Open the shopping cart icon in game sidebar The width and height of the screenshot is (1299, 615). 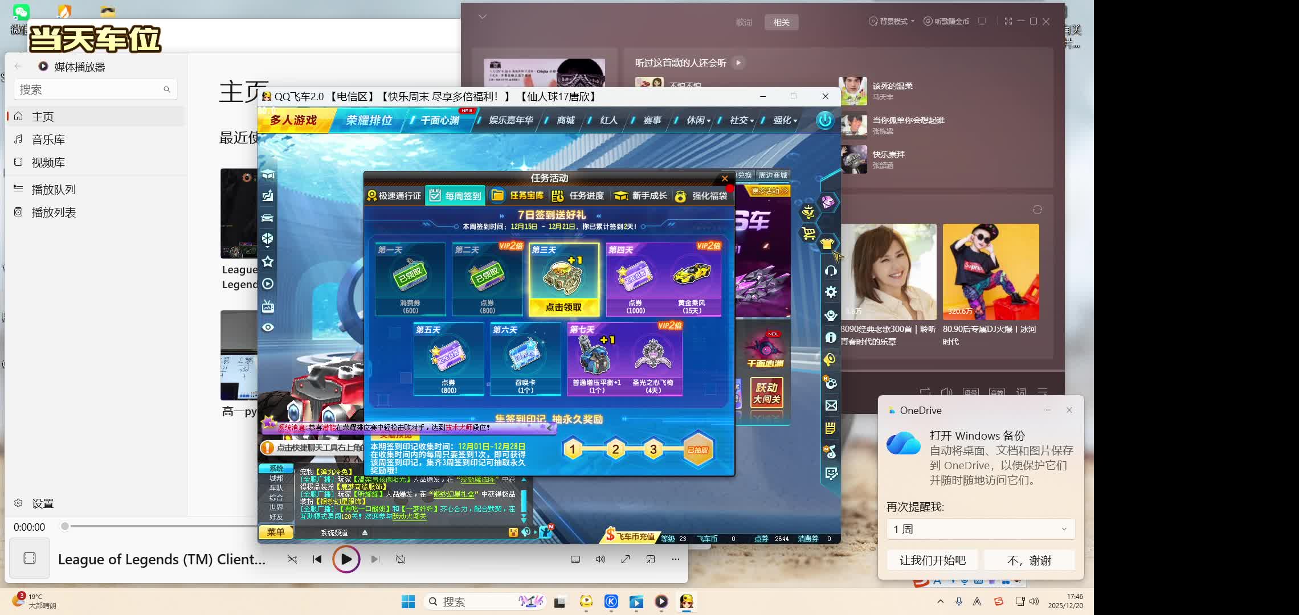(808, 233)
